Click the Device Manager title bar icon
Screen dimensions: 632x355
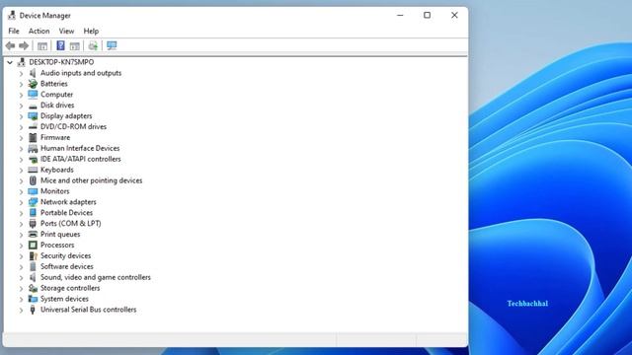pos(12,16)
